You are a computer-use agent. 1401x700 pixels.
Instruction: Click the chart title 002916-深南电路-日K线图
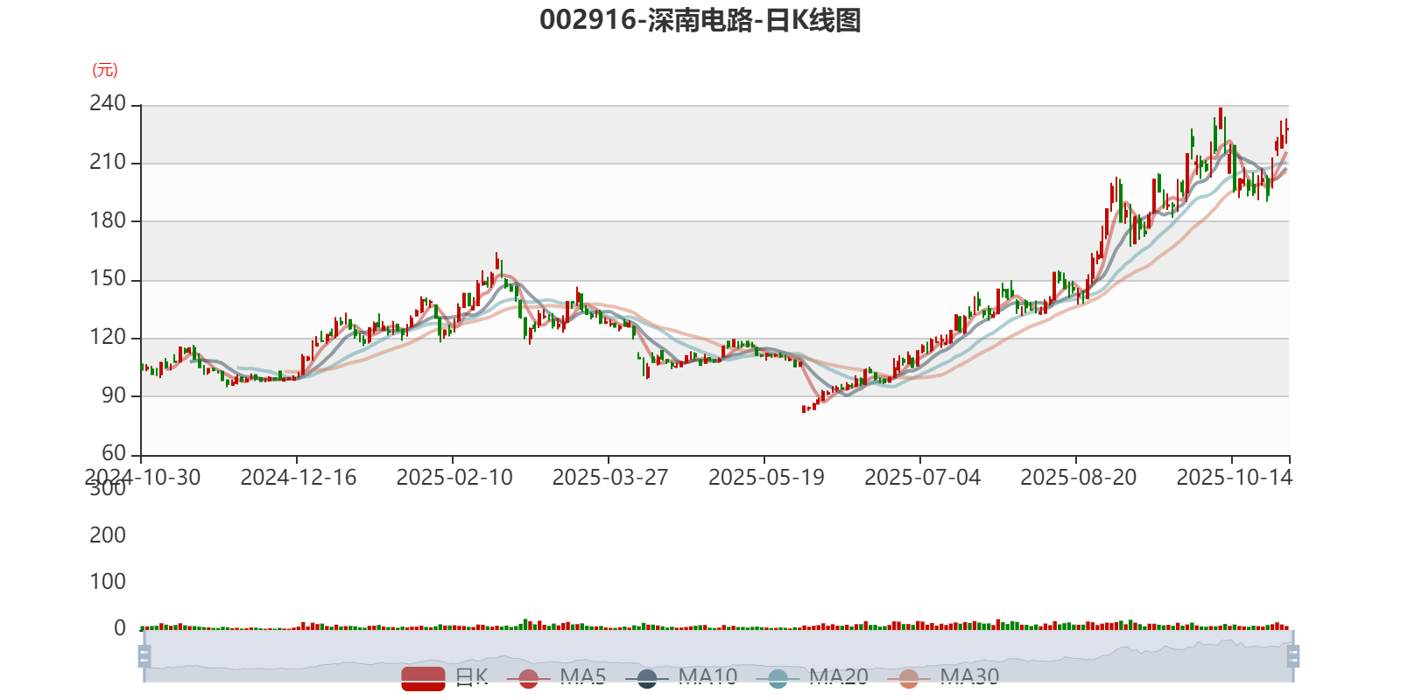[700, 20]
